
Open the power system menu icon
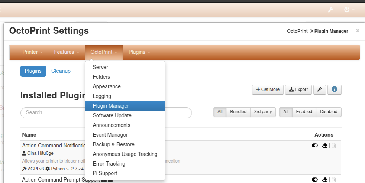pos(347,10)
